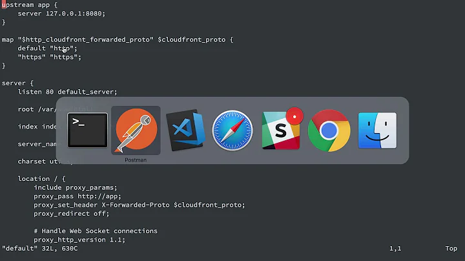Click the proxy_set_header X-Forwarded-Proto line
This screenshot has height=261, width=465.
click(139, 205)
